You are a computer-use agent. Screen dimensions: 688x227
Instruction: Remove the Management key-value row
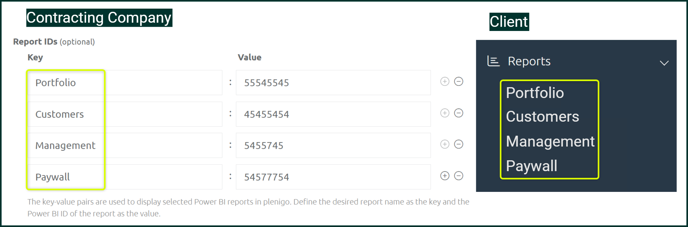(459, 144)
